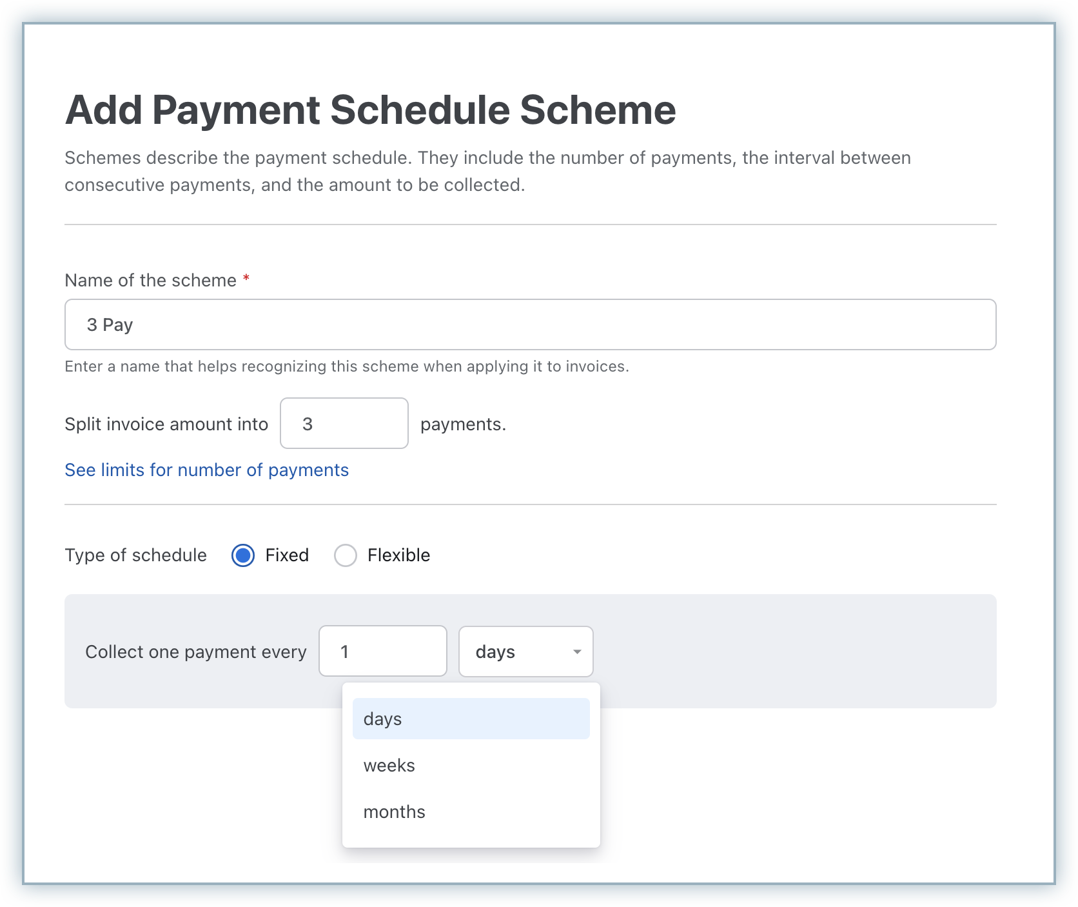The height and width of the screenshot is (907, 1078).
Task: Click the payment interval number field
Action: (382, 652)
